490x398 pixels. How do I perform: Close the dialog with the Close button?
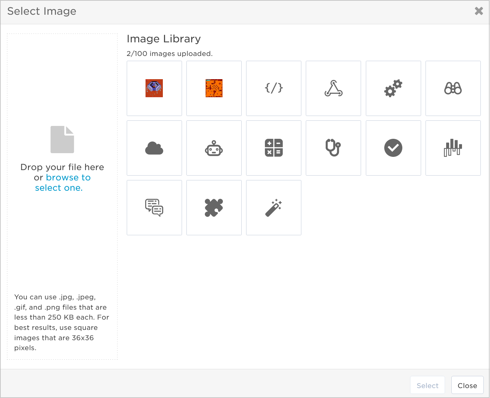[467, 385]
